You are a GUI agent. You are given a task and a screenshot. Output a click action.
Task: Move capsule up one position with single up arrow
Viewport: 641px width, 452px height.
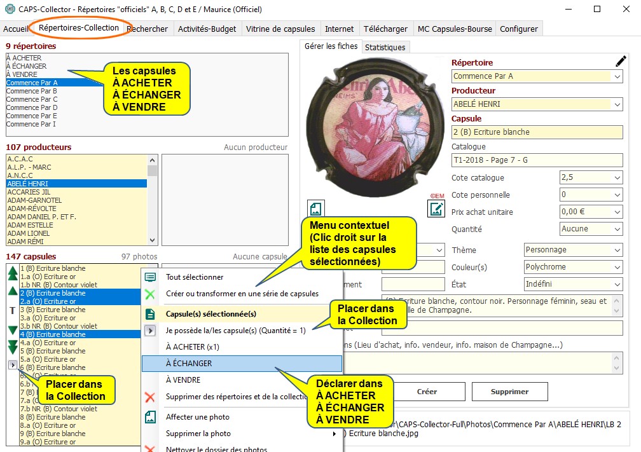click(13, 291)
